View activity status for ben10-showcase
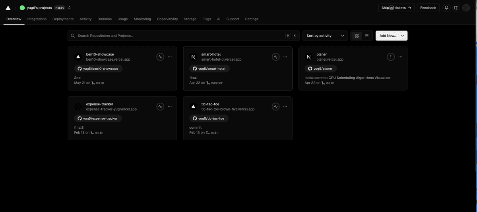Screen dimensions: 477x212 point(160,57)
